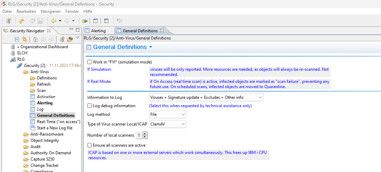Image resolution: width=381 pixels, height=172 pixels.
Task: Go back with the yellow left arrow
Action: tap(54, 21)
